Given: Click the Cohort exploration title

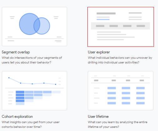Looking at the screenshot, I should (x=17, y=117).
